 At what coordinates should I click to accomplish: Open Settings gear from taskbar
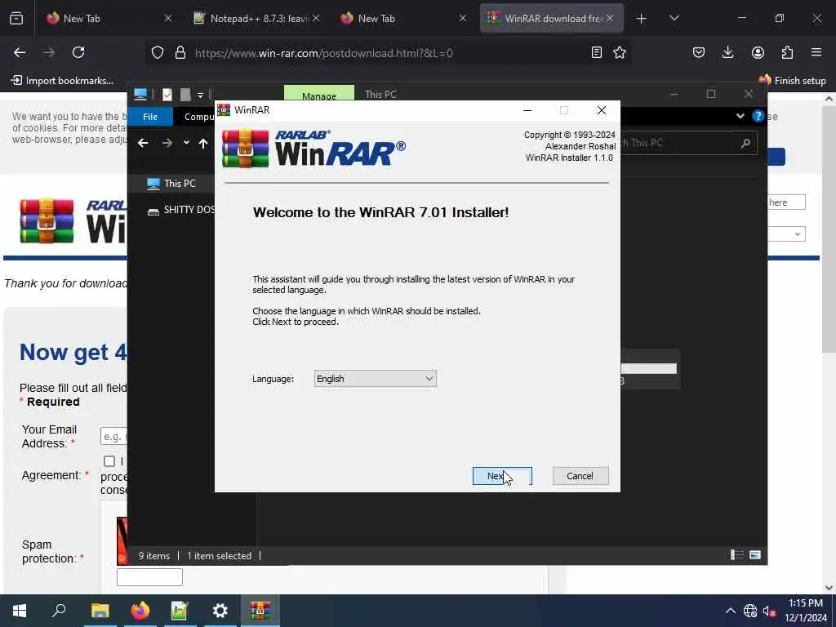coord(220,611)
